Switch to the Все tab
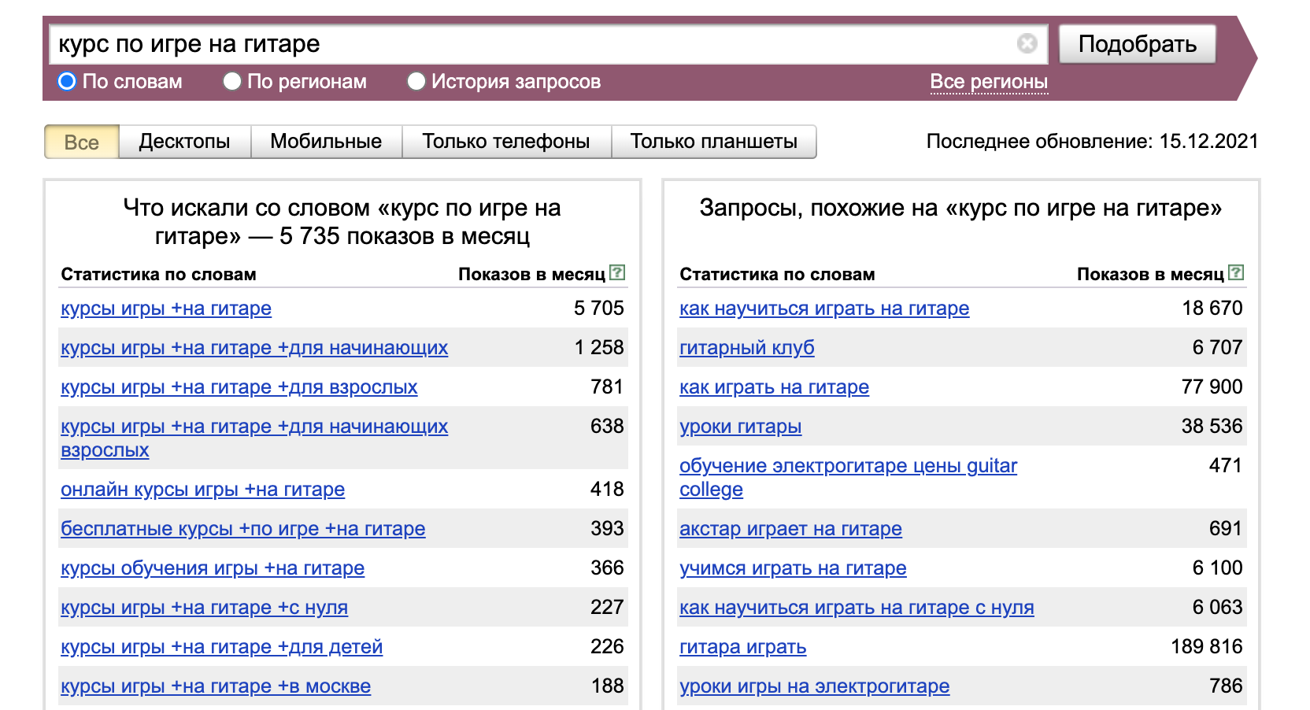This screenshot has height=710, width=1310. [82, 142]
